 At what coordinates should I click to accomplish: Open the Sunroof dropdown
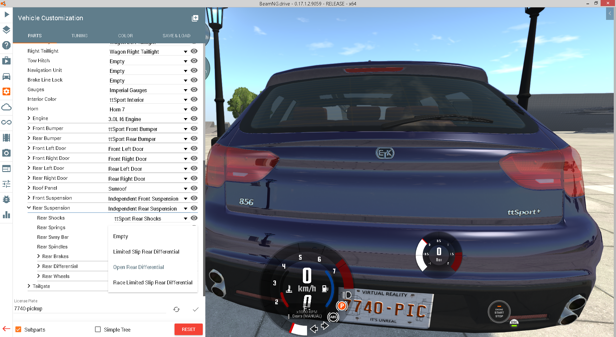[148, 189]
